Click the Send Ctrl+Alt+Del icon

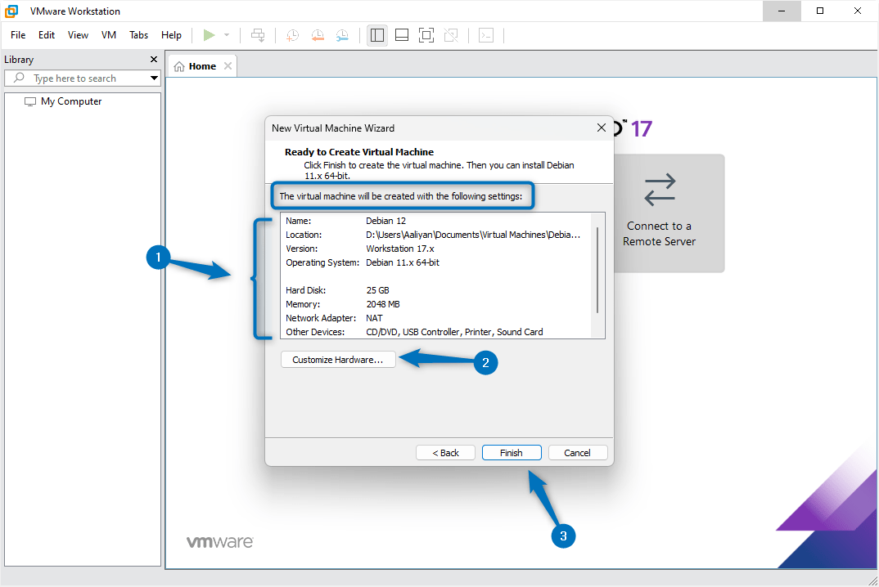(258, 34)
